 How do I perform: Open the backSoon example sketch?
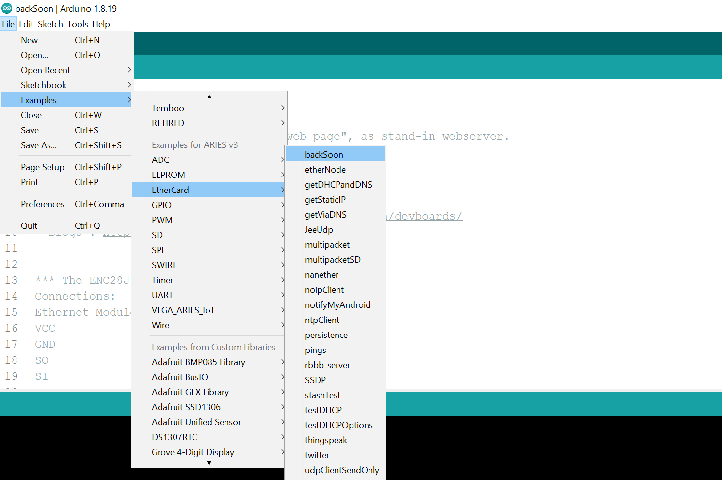324,155
